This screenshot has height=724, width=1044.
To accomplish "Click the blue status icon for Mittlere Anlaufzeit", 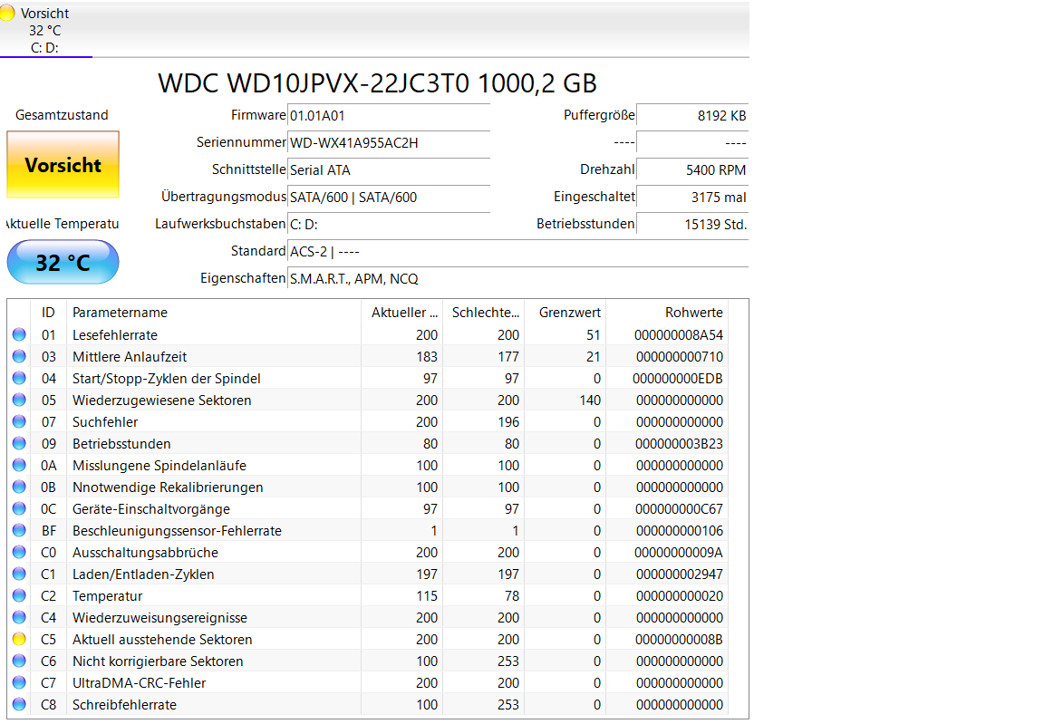I will point(19,357).
